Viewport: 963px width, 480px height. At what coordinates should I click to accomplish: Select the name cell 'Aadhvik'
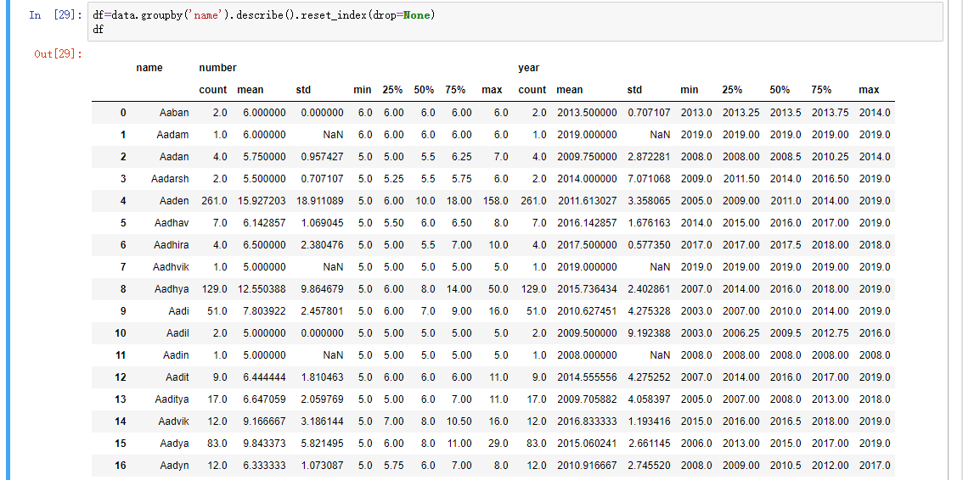coord(172,267)
